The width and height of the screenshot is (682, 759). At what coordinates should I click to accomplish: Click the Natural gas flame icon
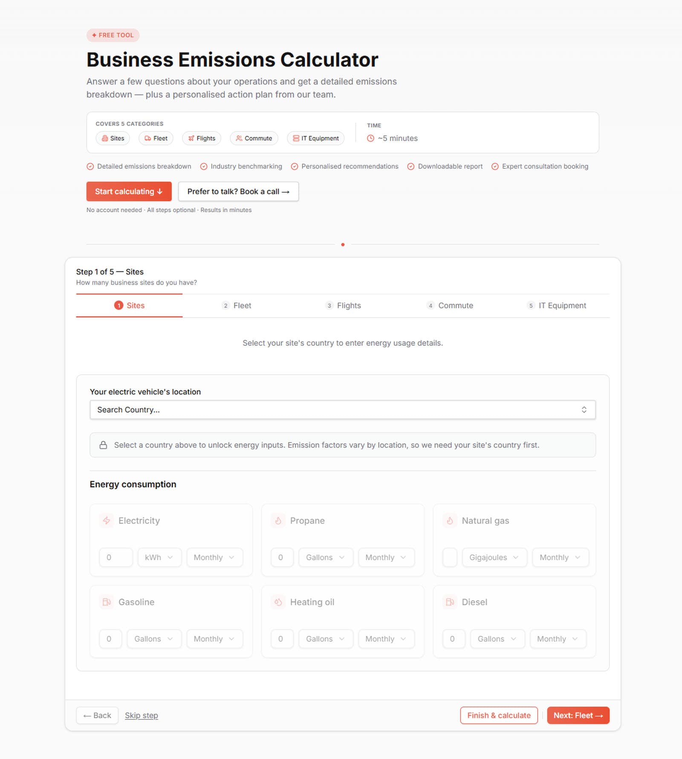(450, 520)
